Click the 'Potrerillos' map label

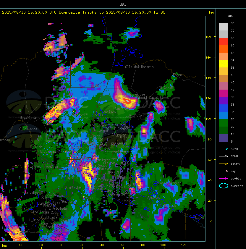(x=49, y=163)
